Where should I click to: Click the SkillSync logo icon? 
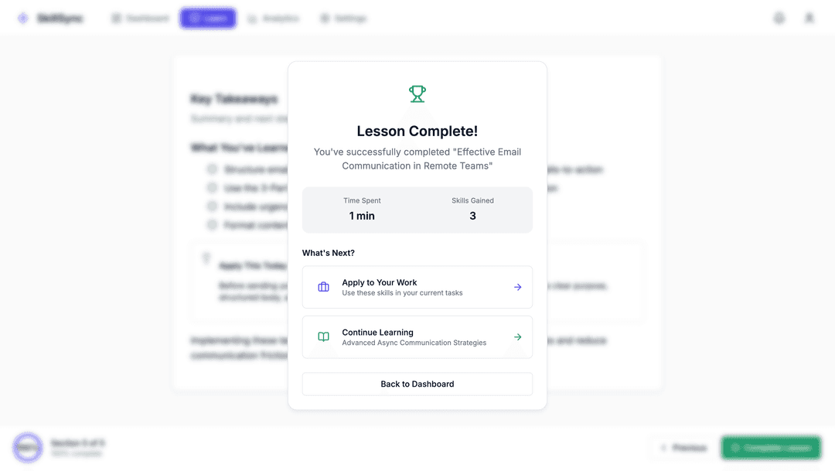click(x=22, y=18)
